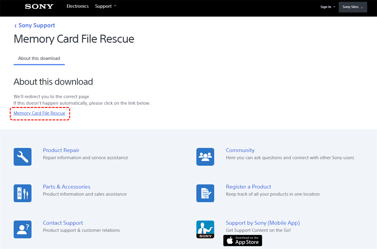The image size is (377, 249).
Task: Go to Electronics in the top navigation
Action: tap(78, 6)
